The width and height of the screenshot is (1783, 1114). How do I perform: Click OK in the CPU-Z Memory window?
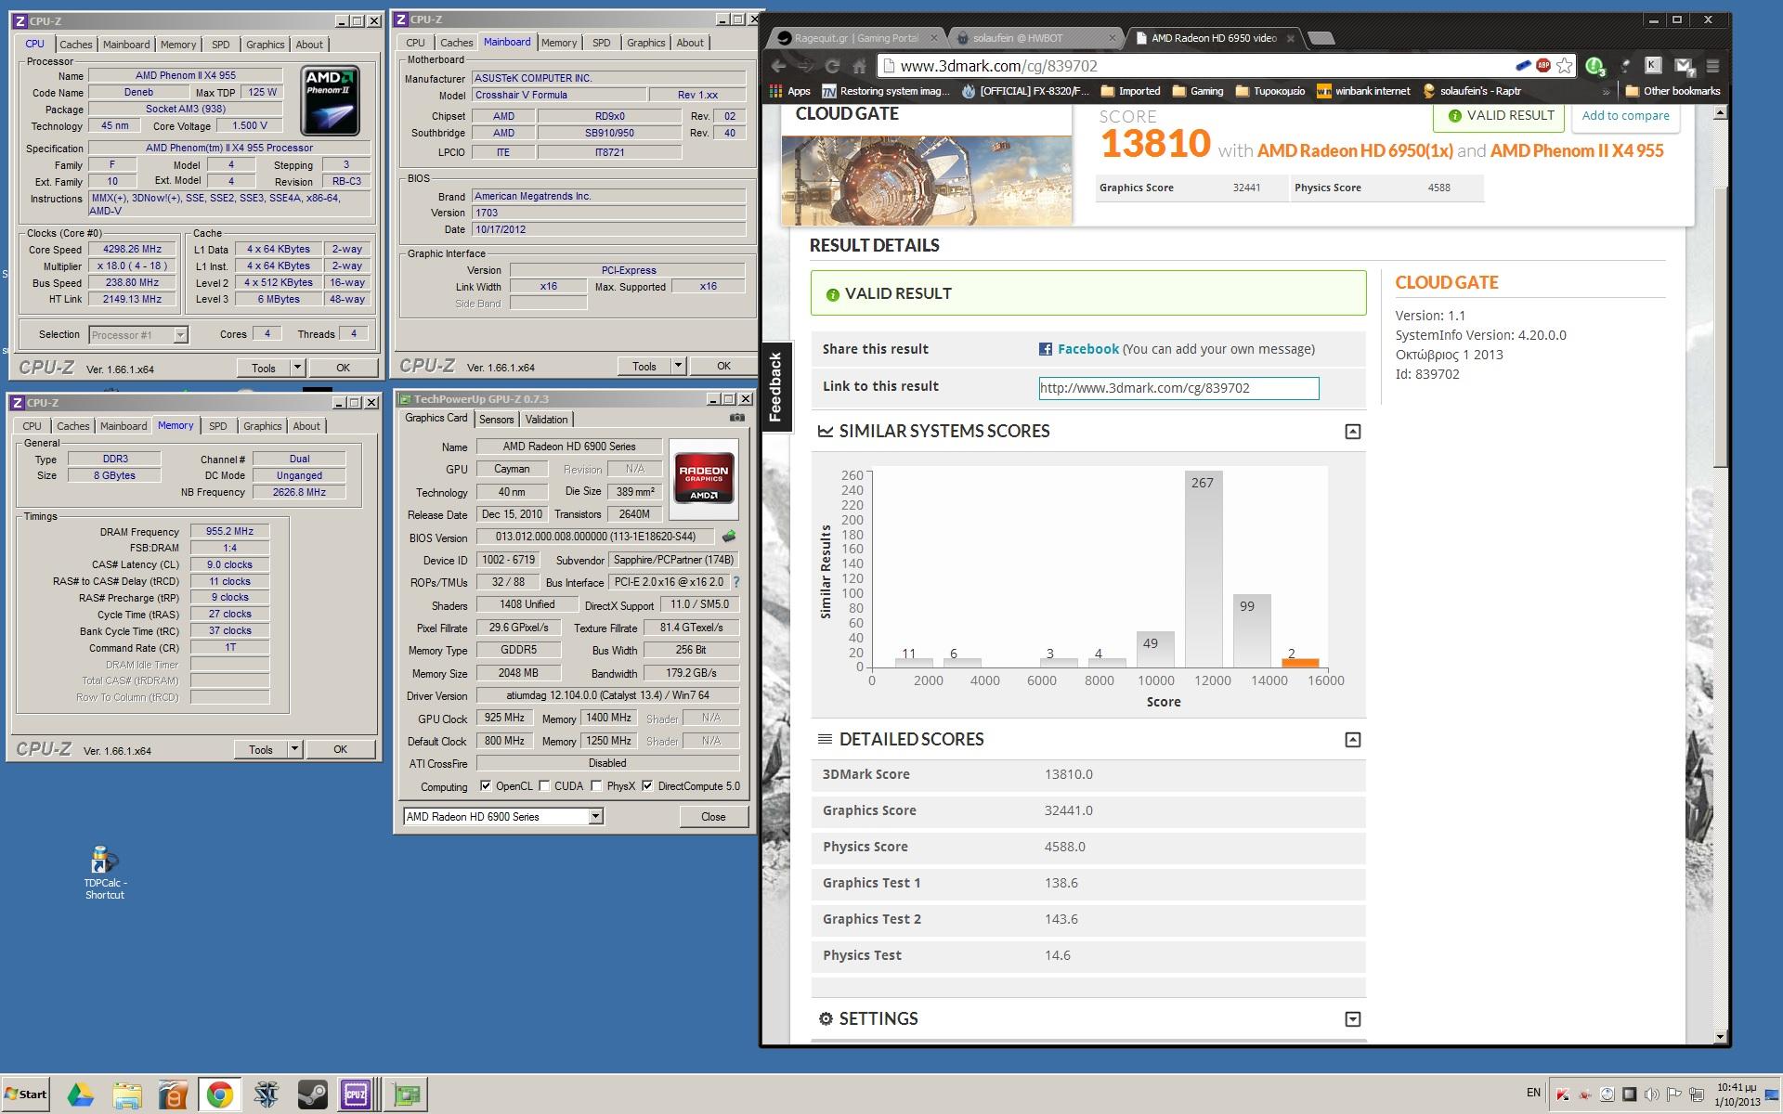tap(340, 749)
